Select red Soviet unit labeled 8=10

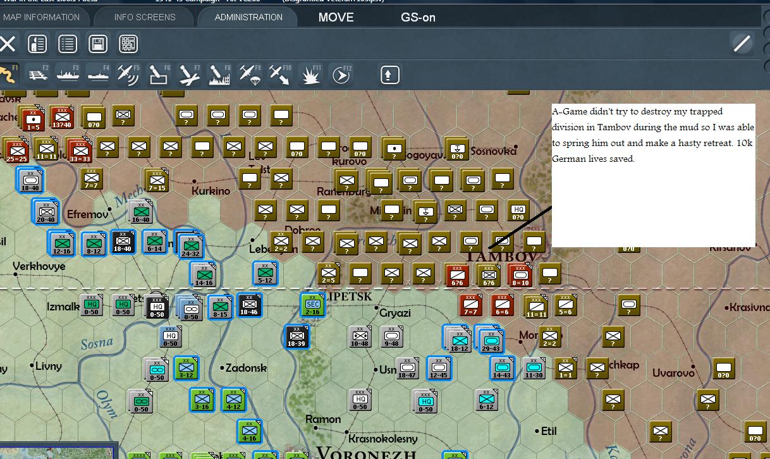(520, 275)
